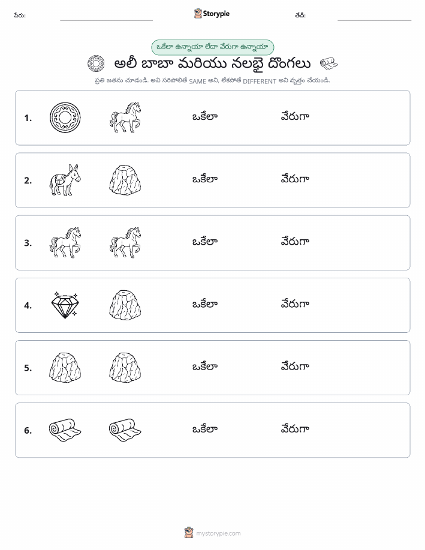Click the coin image in row 1

[x=65, y=118]
